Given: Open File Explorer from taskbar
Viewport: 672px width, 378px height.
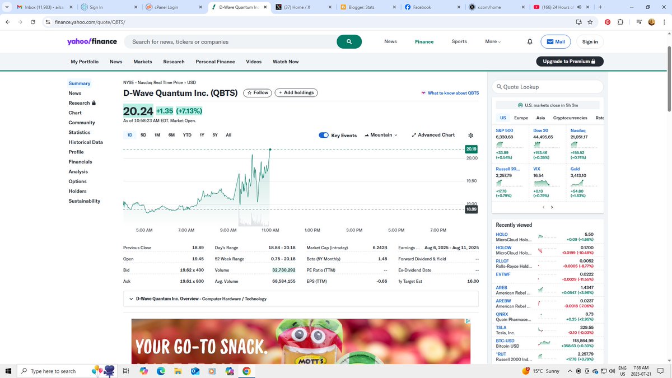Looking at the screenshot, I should click(x=178, y=371).
